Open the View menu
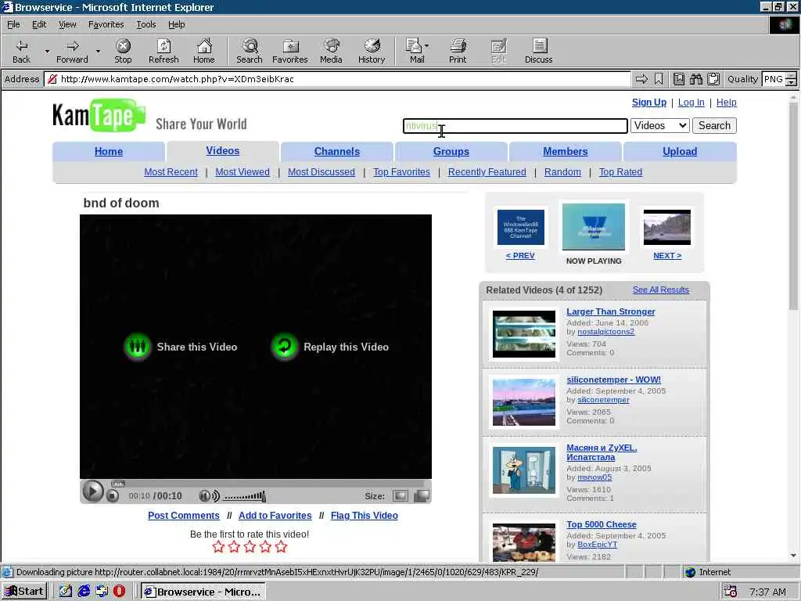The image size is (801, 601). click(x=67, y=24)
